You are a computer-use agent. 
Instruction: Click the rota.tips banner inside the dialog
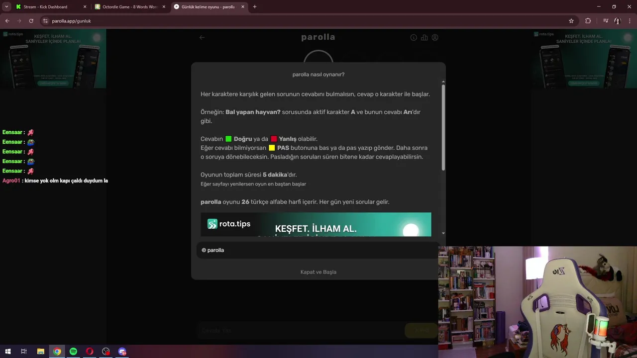click(x=316, y=224)
